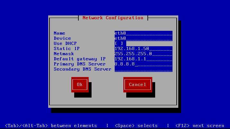
Task: Focus the Name input field
Action: coord(144,33)
